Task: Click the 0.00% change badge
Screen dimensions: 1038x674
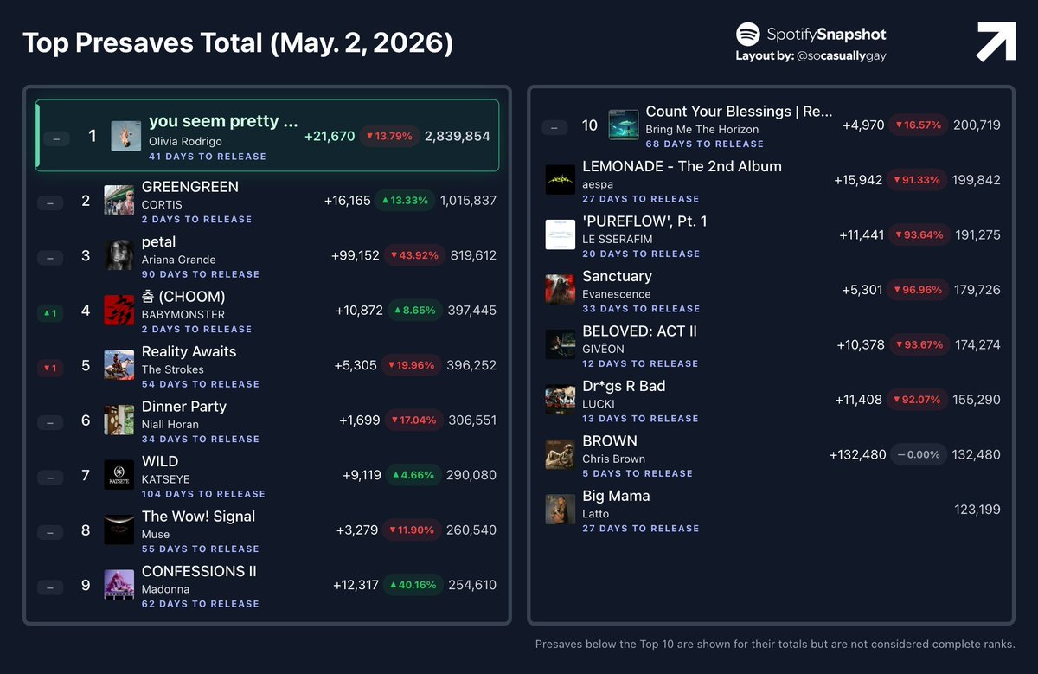Action: coord(919,454)
